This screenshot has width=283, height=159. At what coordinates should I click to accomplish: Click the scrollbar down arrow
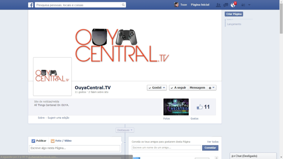(281, 157)
